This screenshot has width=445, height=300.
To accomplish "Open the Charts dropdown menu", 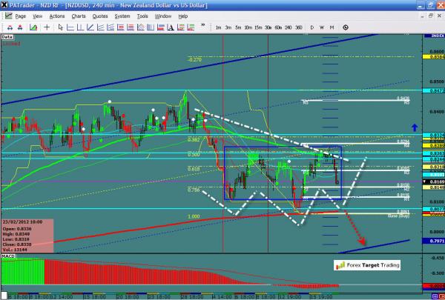I will click(77, 15).
